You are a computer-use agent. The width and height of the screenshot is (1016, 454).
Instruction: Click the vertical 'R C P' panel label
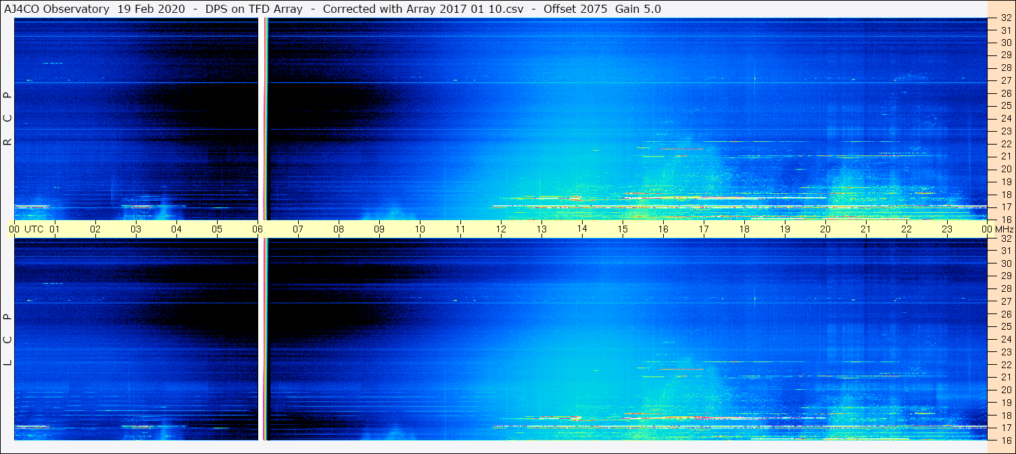tap(7, 119)
